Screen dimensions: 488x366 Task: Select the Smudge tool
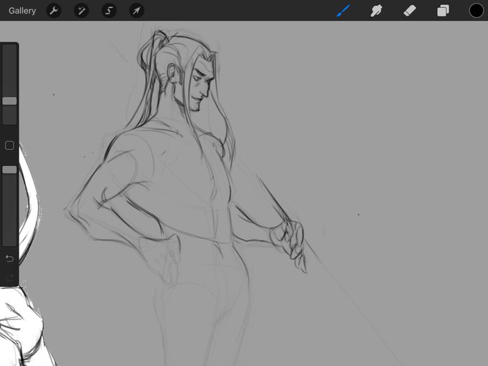pos(376,11)
